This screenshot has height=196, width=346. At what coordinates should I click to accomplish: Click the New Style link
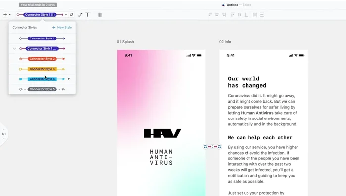[62, 27]
